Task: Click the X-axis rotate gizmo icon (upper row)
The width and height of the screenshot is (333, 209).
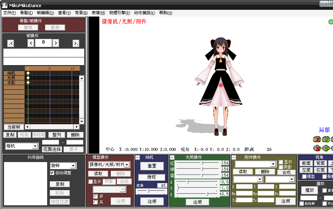Action: (x=317, y=139)
